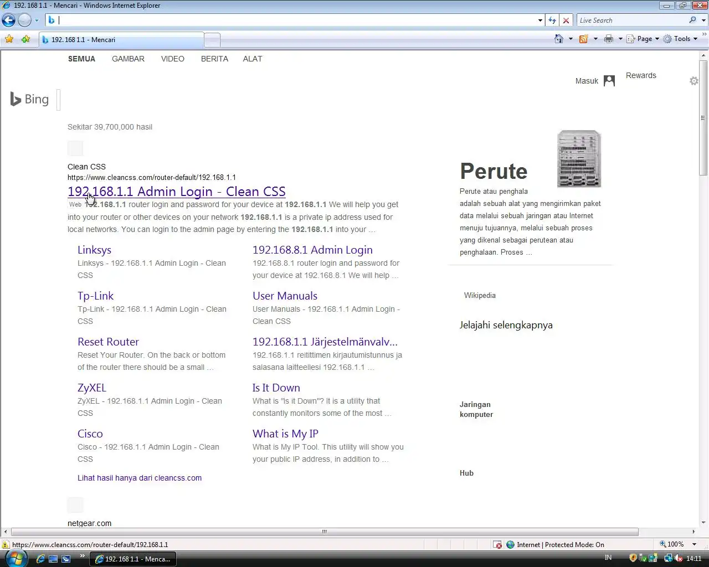This screenshot has width=709, height=567.
Task: Click the Home page icon
Action: [559, 39]
